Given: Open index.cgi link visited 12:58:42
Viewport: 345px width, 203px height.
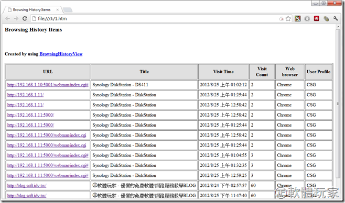Looking at the screenshot, I should (47, 135).
